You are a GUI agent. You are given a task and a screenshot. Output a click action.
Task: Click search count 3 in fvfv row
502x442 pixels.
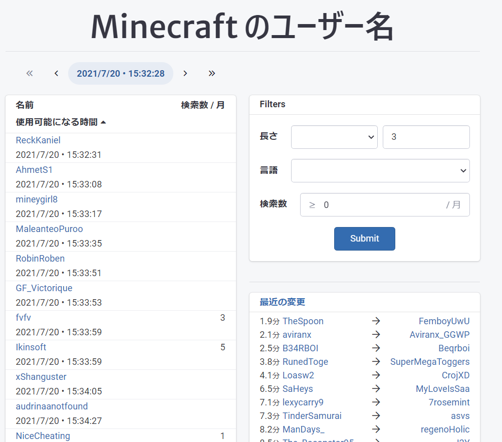222,318
